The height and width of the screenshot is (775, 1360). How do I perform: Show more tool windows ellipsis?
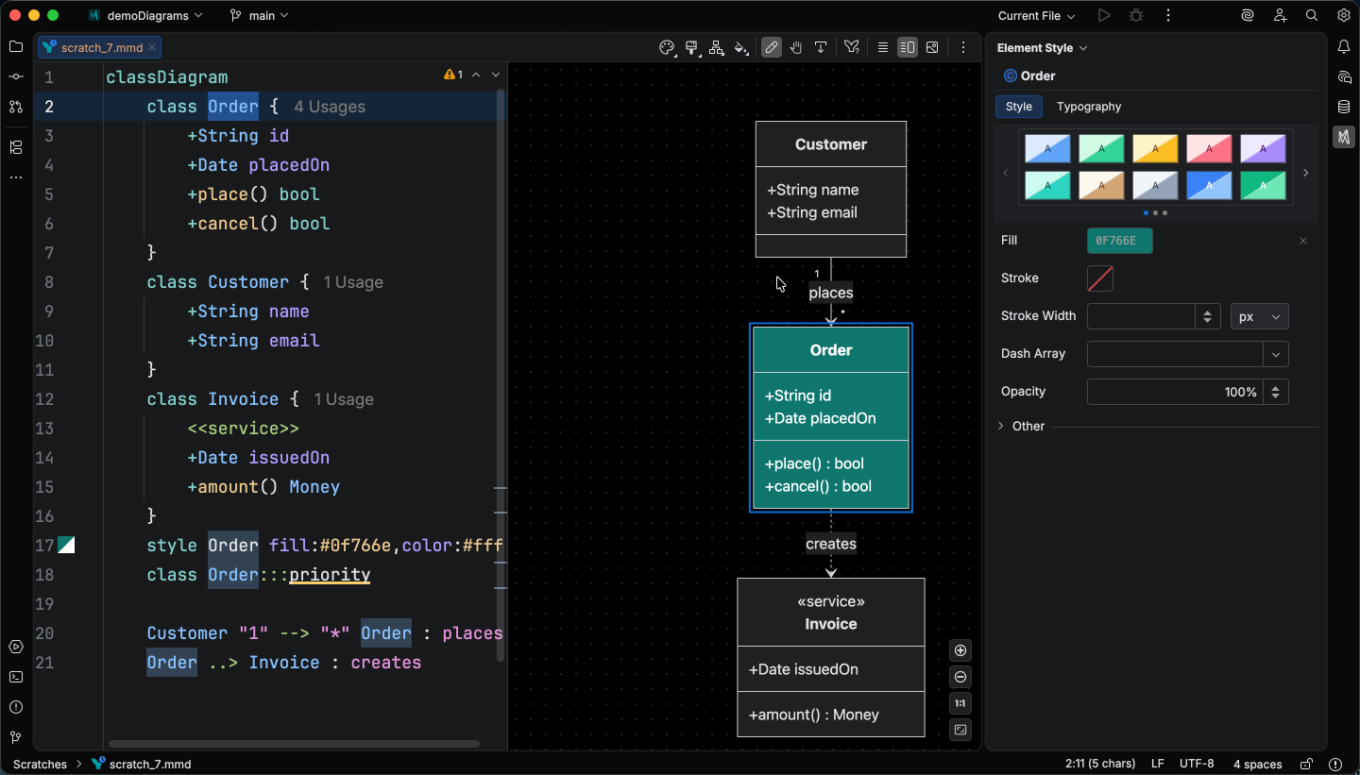pos(16,177)
